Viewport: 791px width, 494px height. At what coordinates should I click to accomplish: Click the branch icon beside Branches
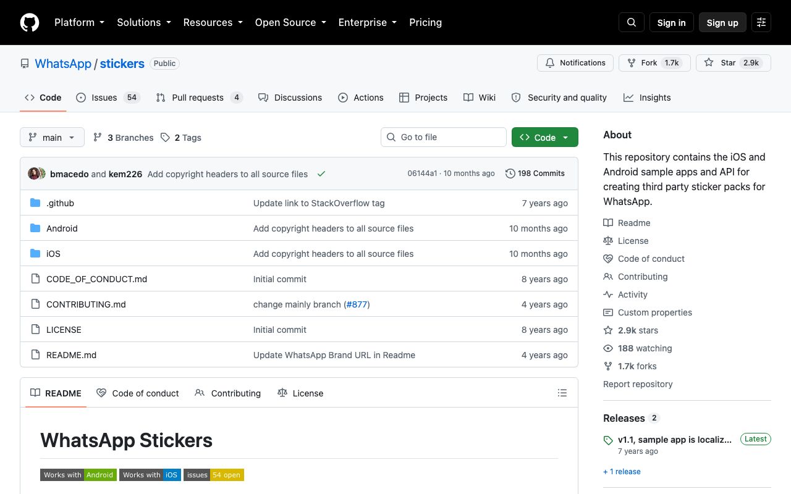click(x=98, y=138)
